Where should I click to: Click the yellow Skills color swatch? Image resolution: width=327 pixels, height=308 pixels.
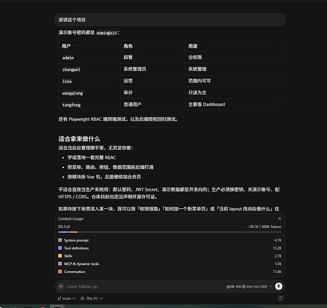pyautogui.click(x=60, y=256)
